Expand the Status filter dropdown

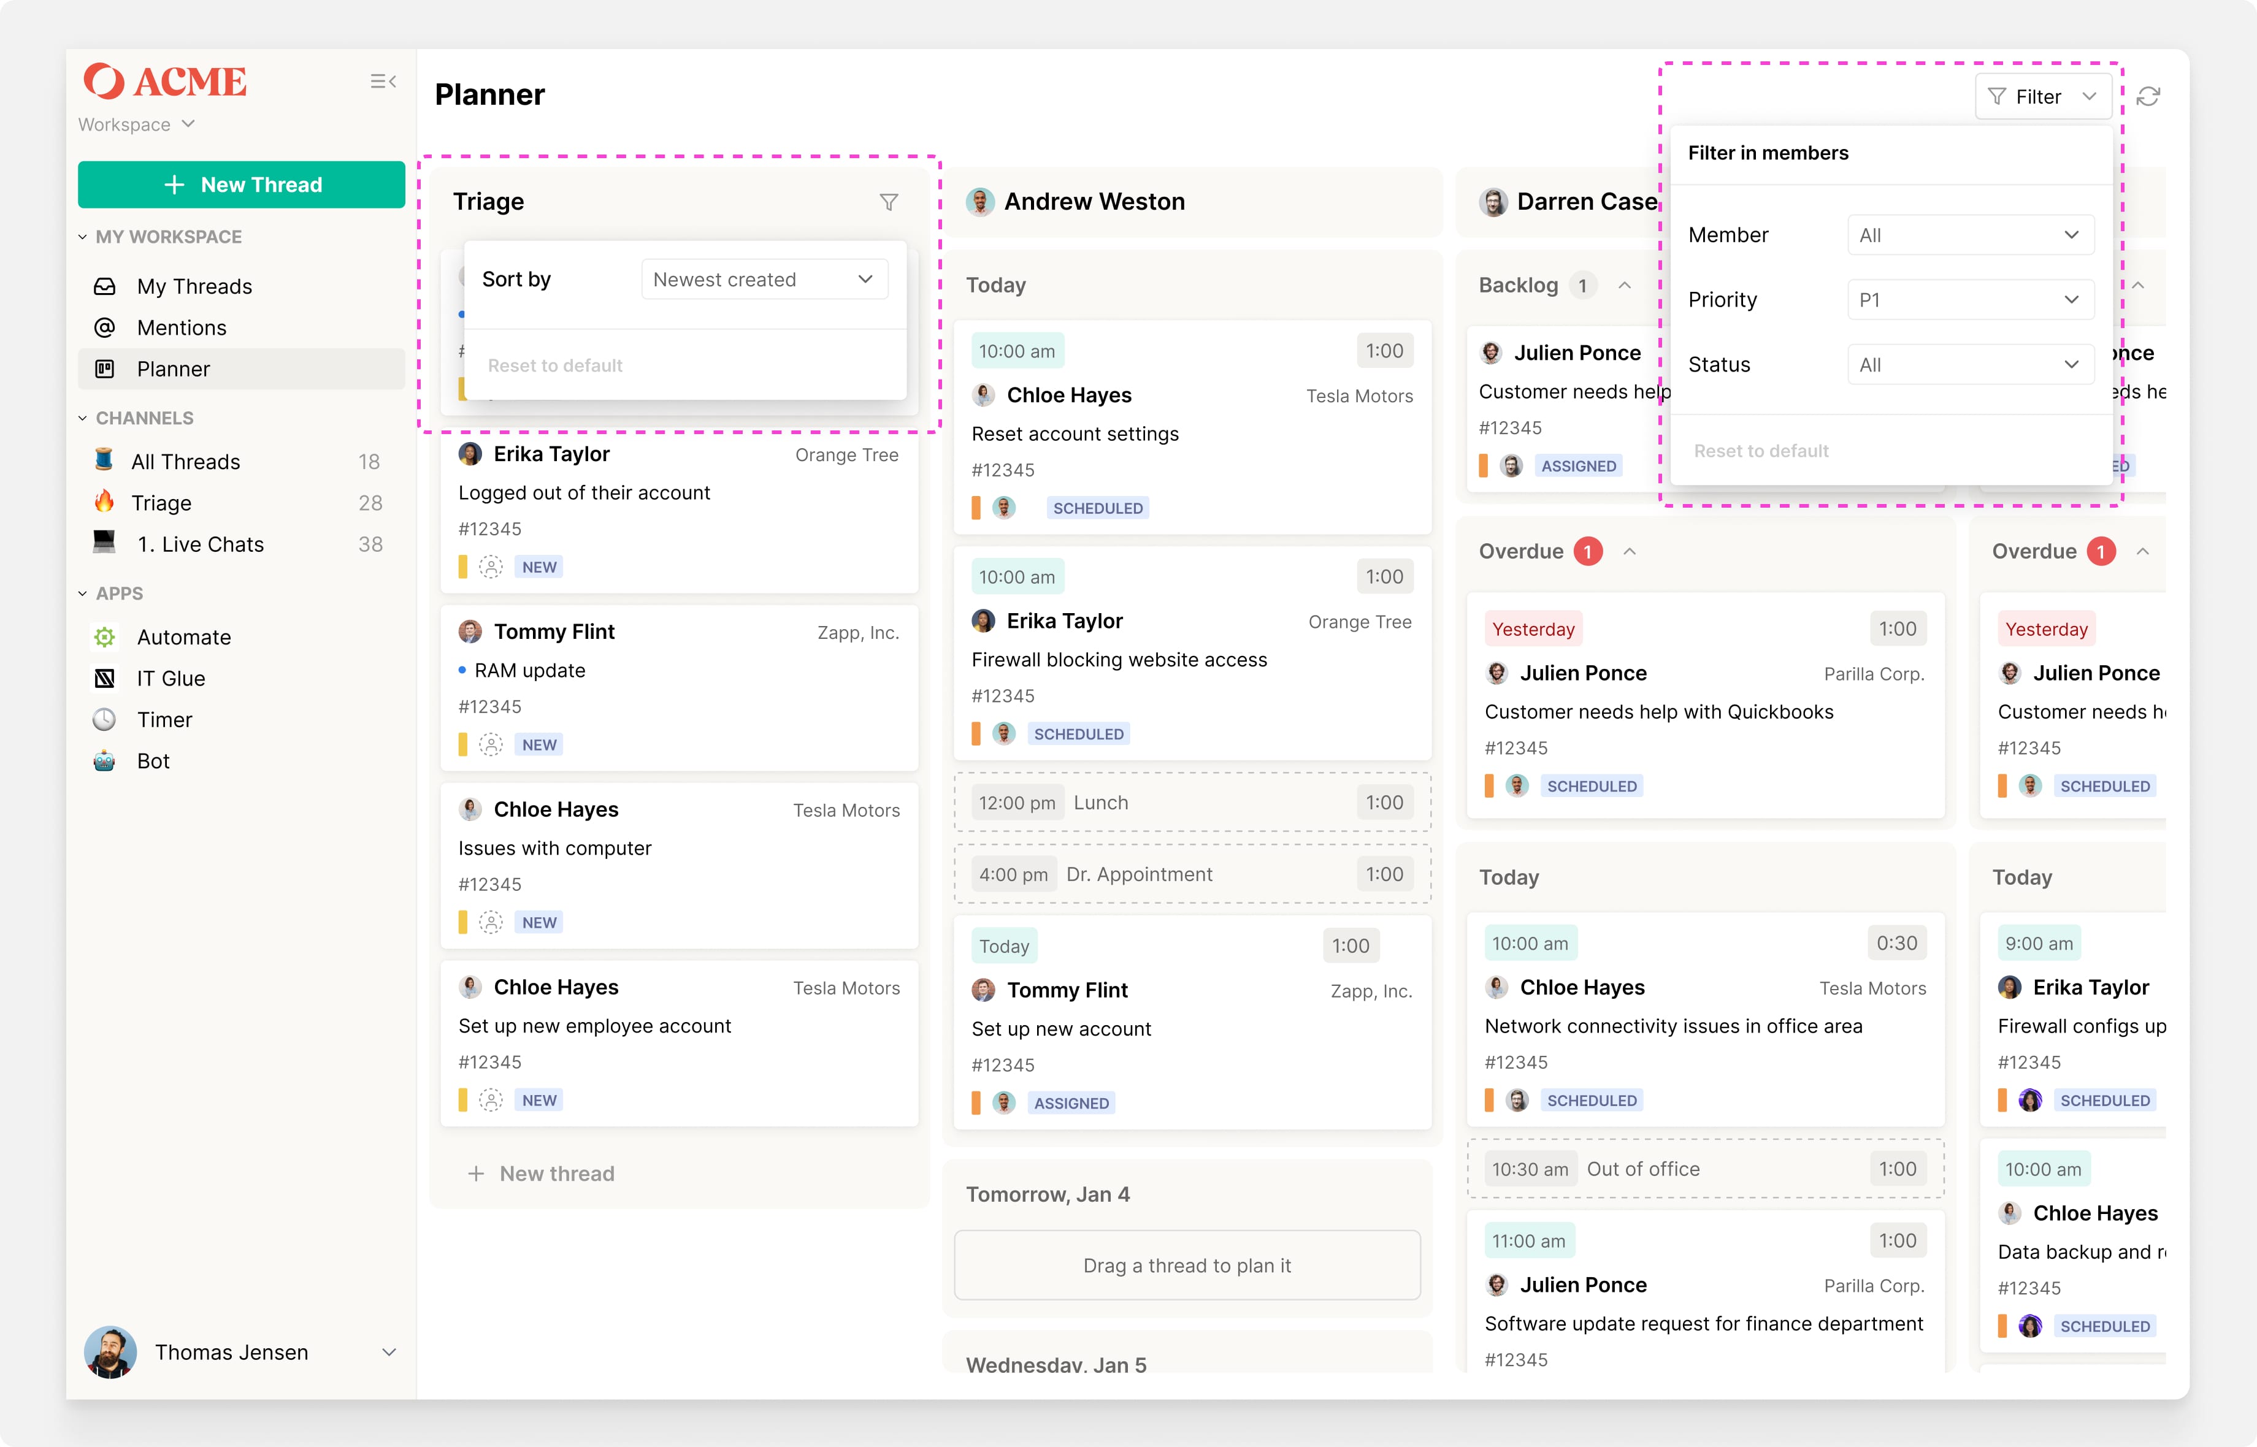1969,365
